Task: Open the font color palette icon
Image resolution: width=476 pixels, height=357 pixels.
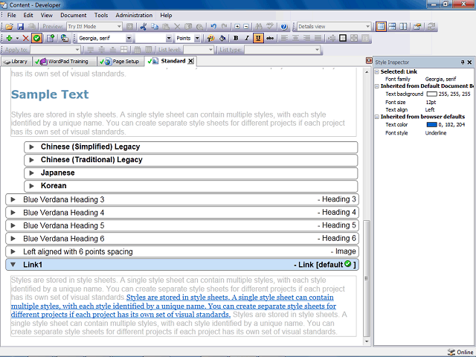Action: (210, 38)
